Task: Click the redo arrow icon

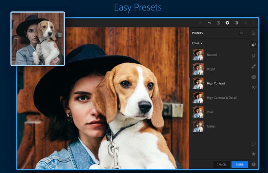Action: pos(200,23)
